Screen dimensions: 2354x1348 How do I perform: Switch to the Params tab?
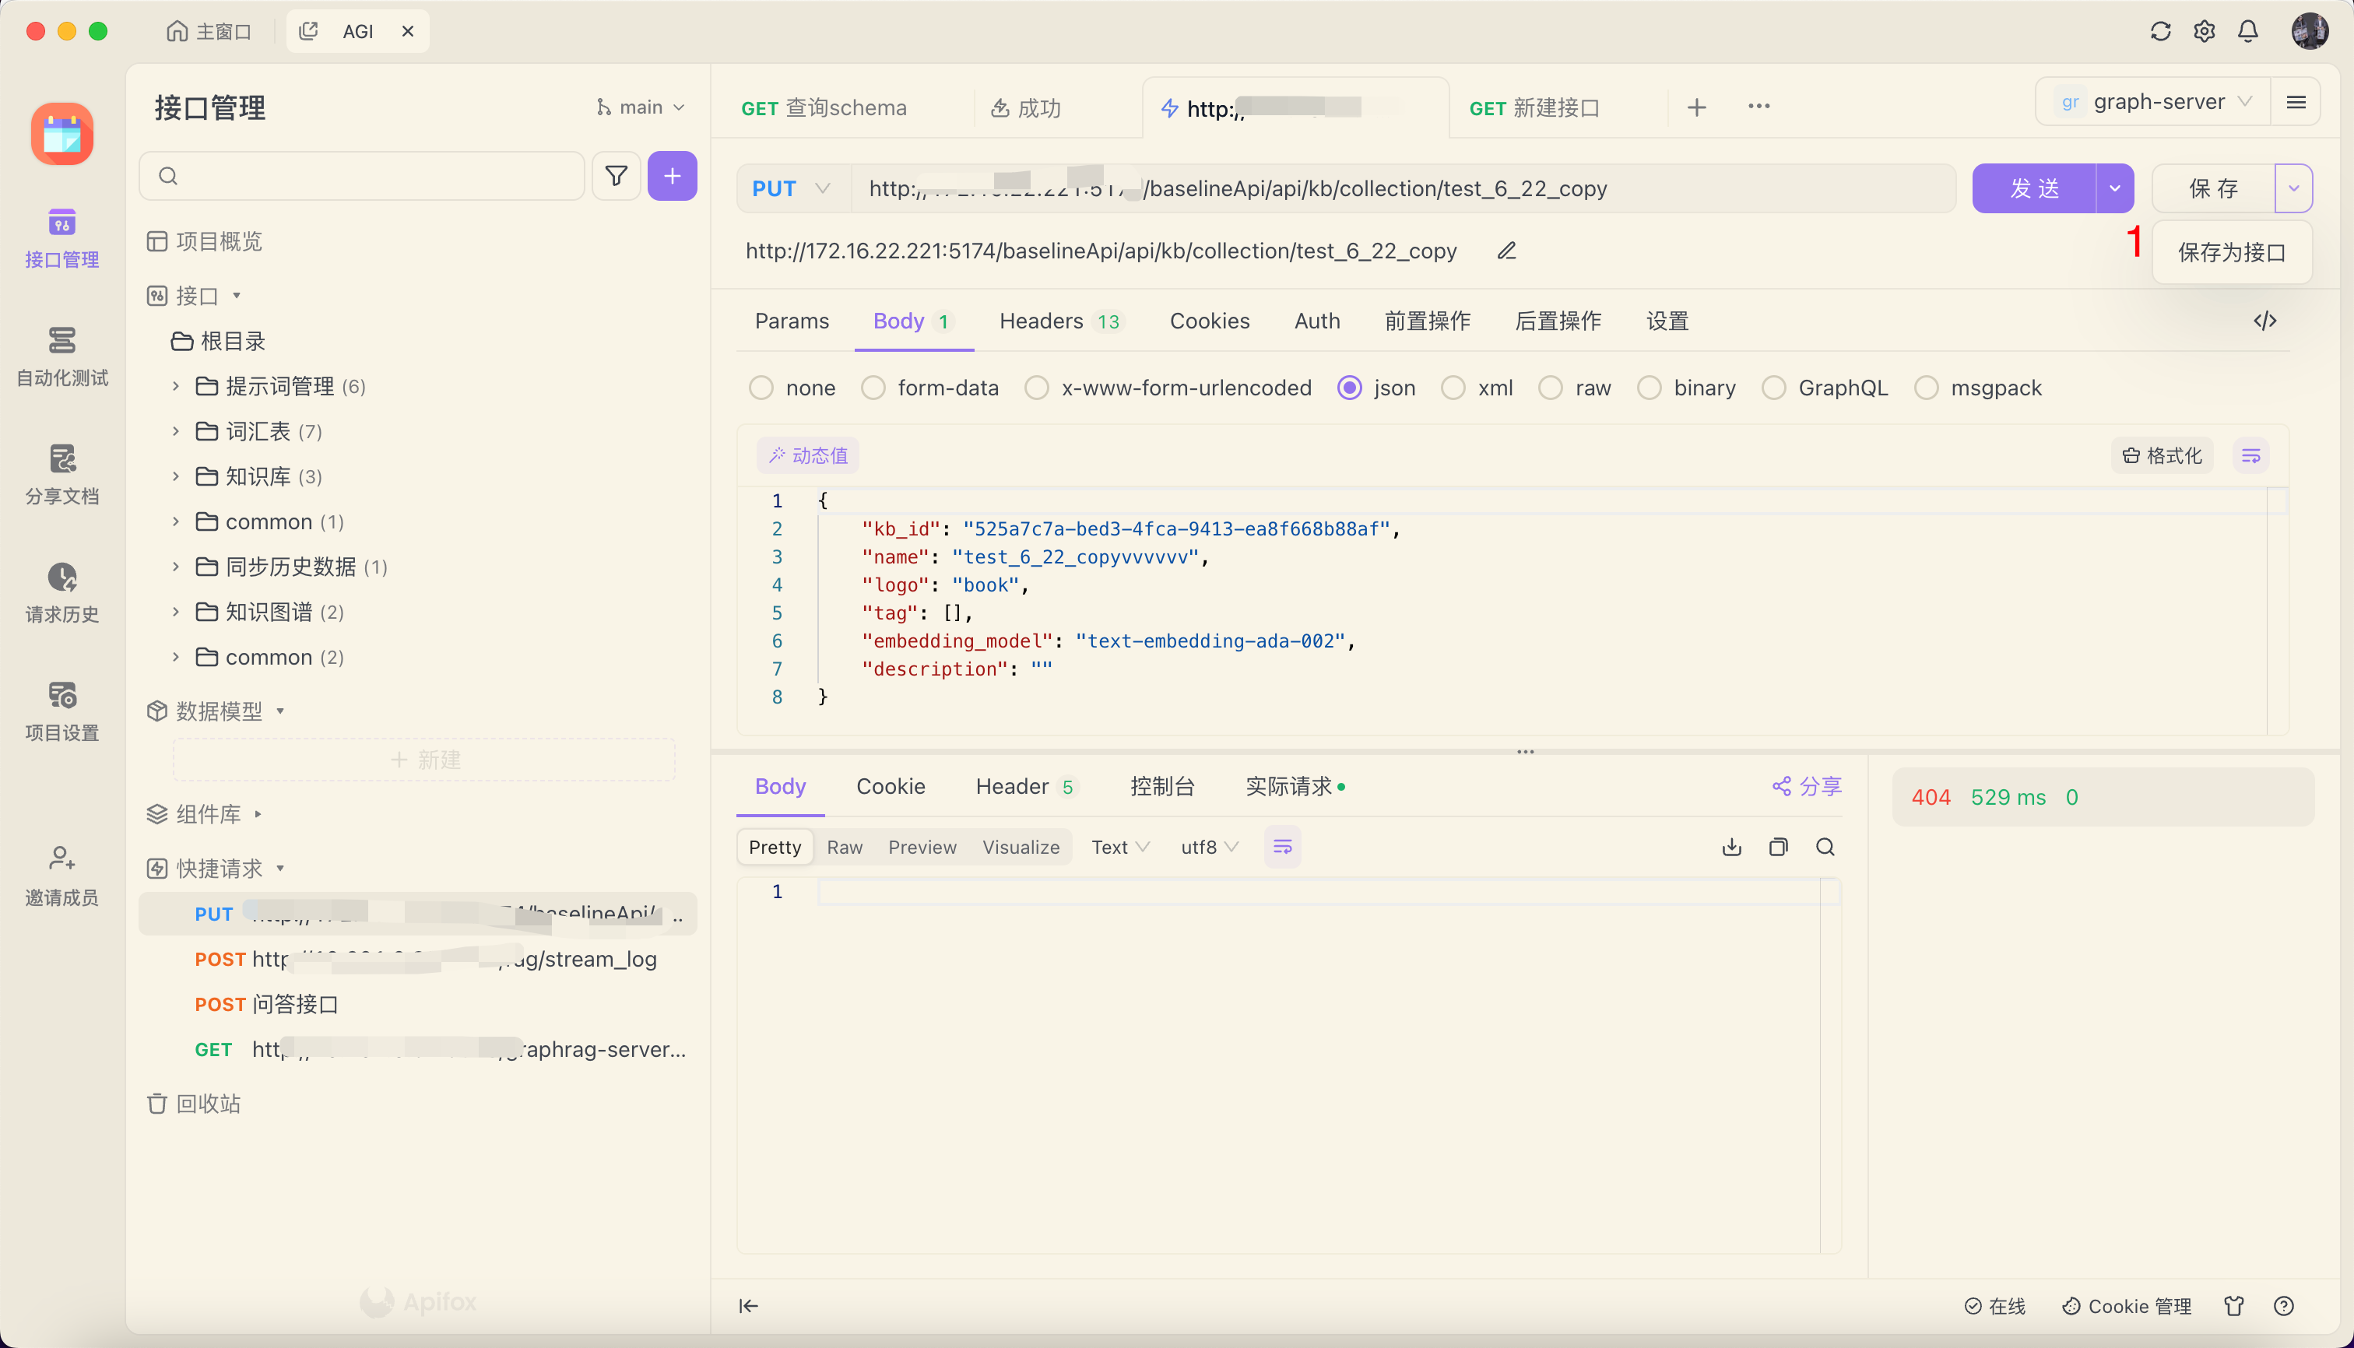coord(792,321)
